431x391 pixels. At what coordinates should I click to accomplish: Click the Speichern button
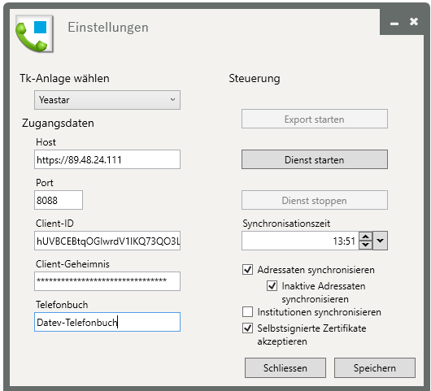(375, 367)
